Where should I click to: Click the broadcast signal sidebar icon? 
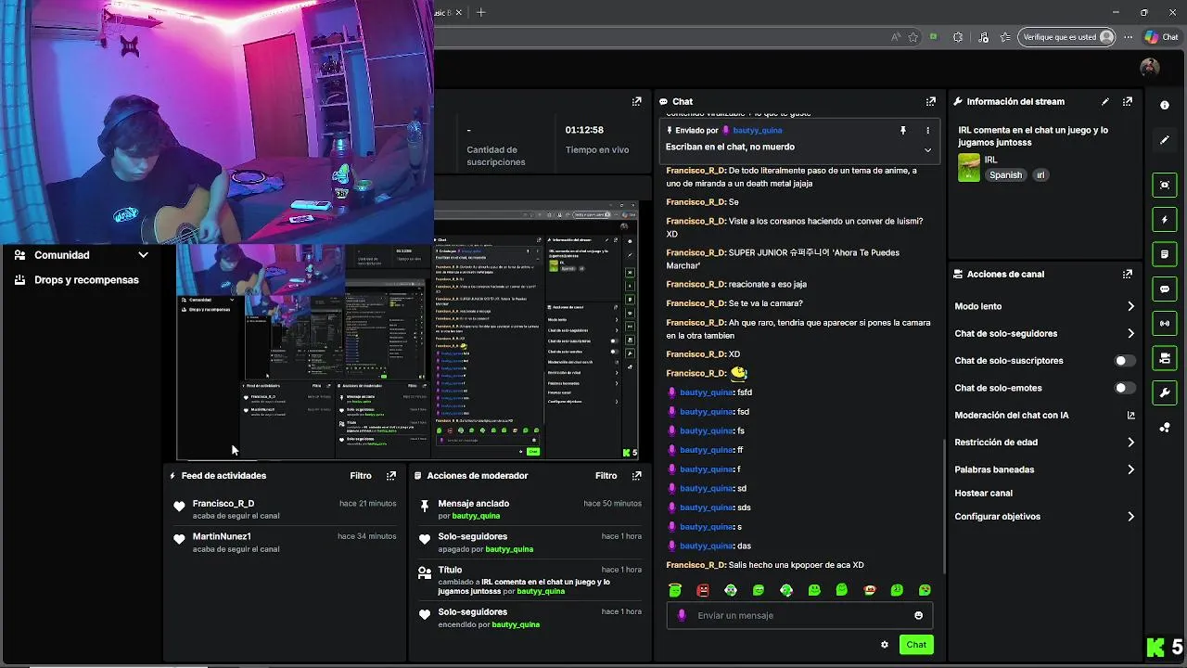(1165, 324)
